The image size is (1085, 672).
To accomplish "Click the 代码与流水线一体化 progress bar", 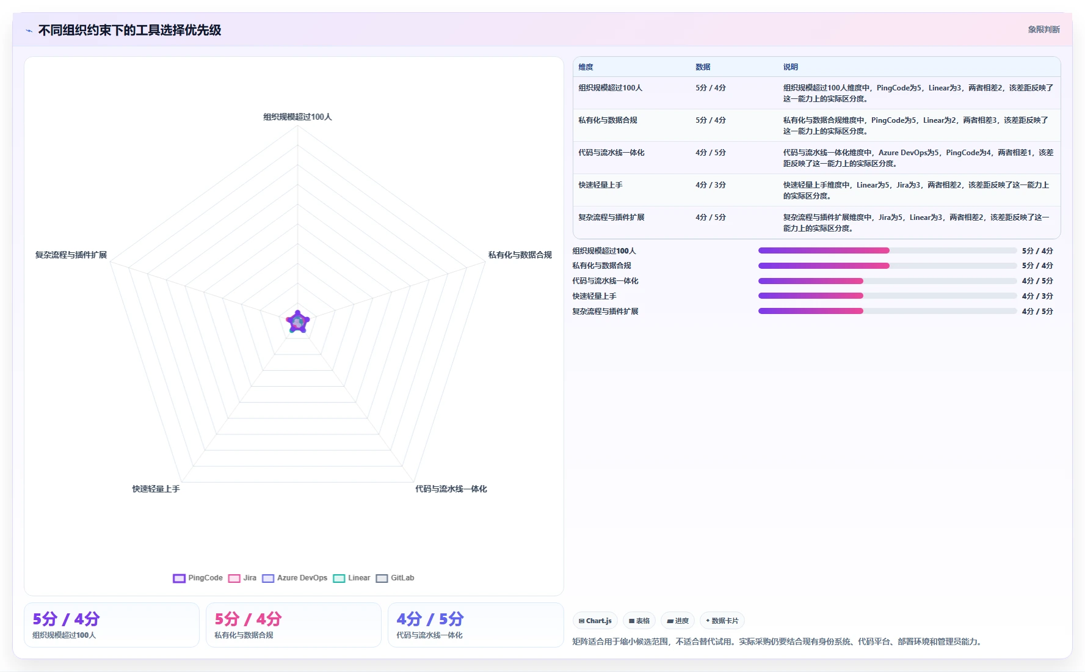I will click(887, 281).
